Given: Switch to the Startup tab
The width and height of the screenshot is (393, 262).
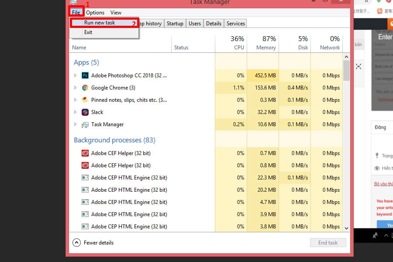Looking at the screenshot, I should point(175,24).
